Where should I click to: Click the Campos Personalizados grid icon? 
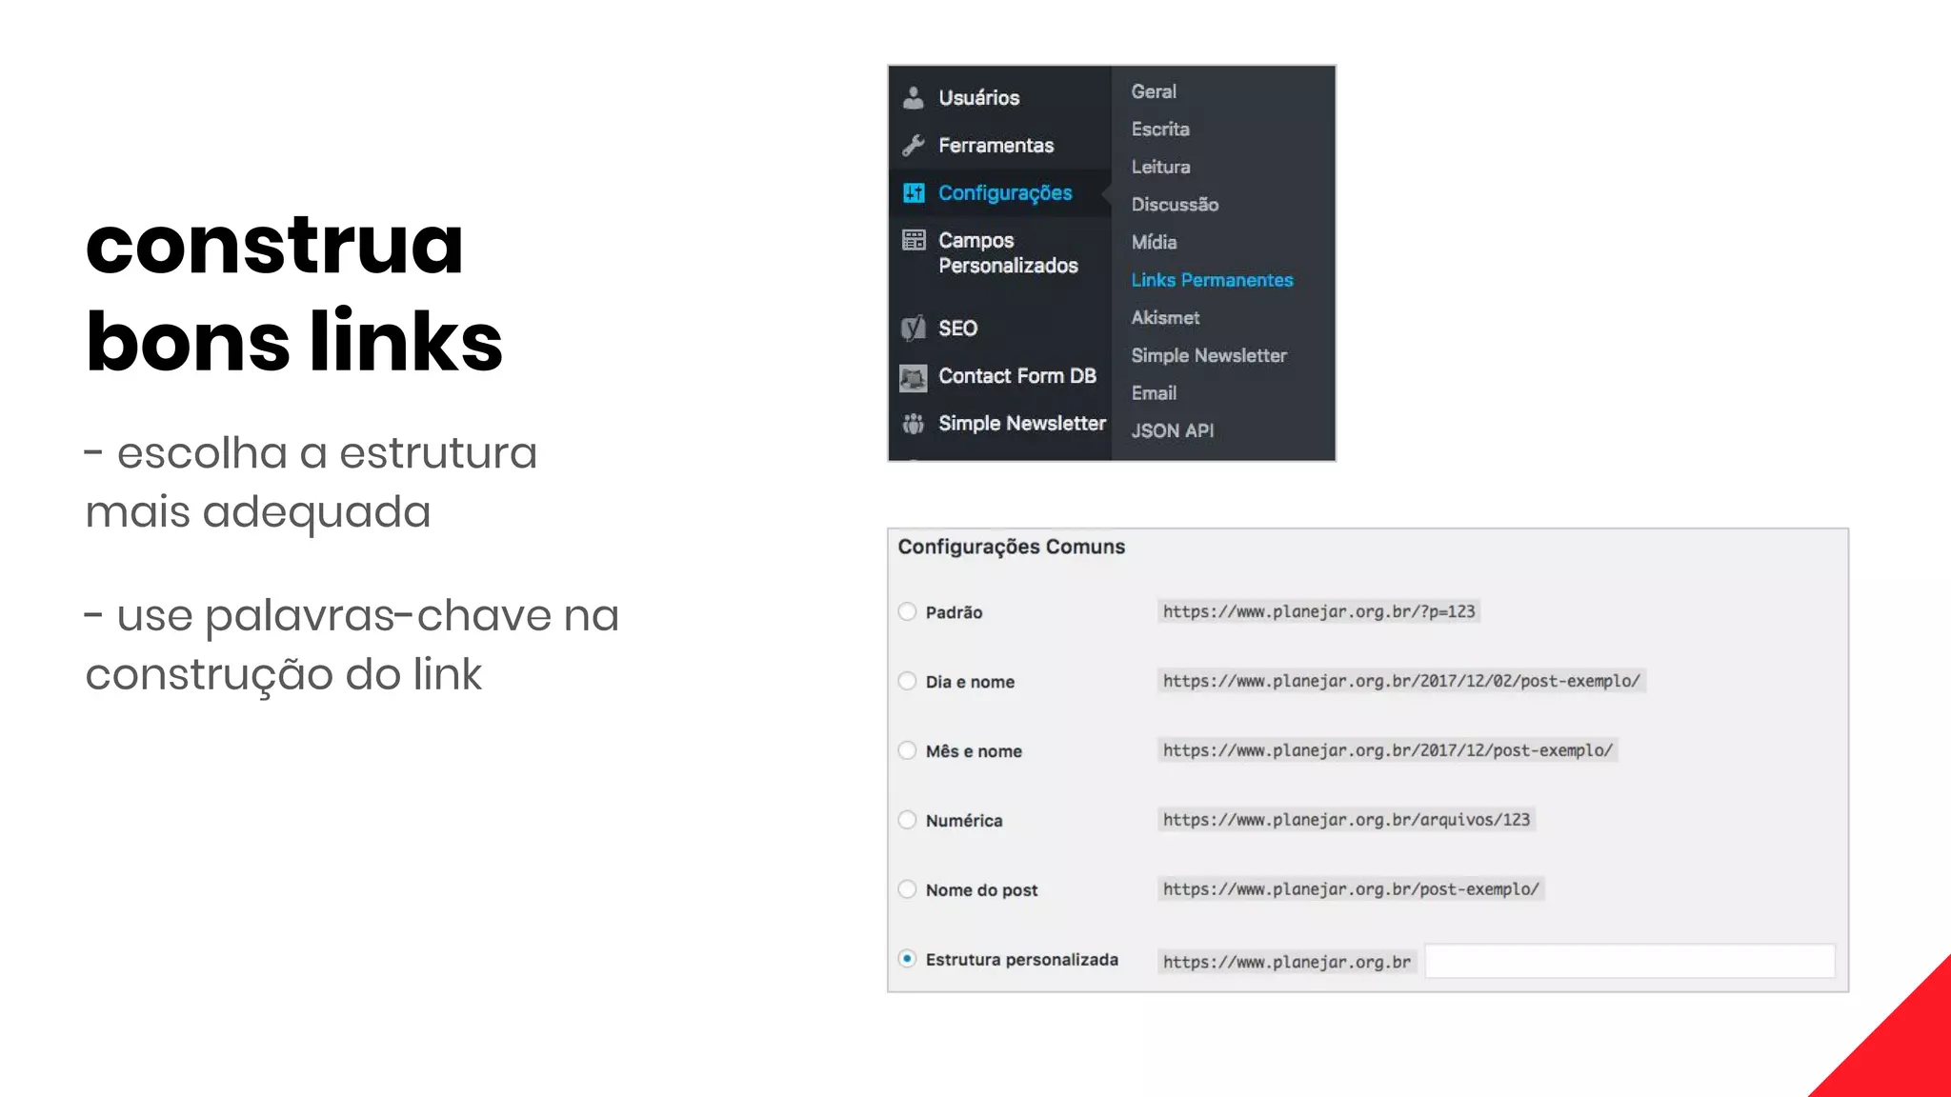(914, 240)
